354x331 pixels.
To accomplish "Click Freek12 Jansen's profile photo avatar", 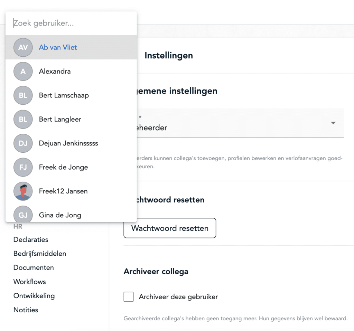I will pyautogui.click(x=23, y=191).
